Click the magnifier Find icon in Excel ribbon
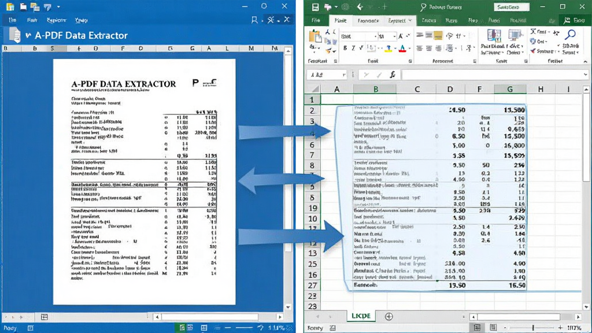The height and width of the screenshot is (333, 592). coord(570,35)
